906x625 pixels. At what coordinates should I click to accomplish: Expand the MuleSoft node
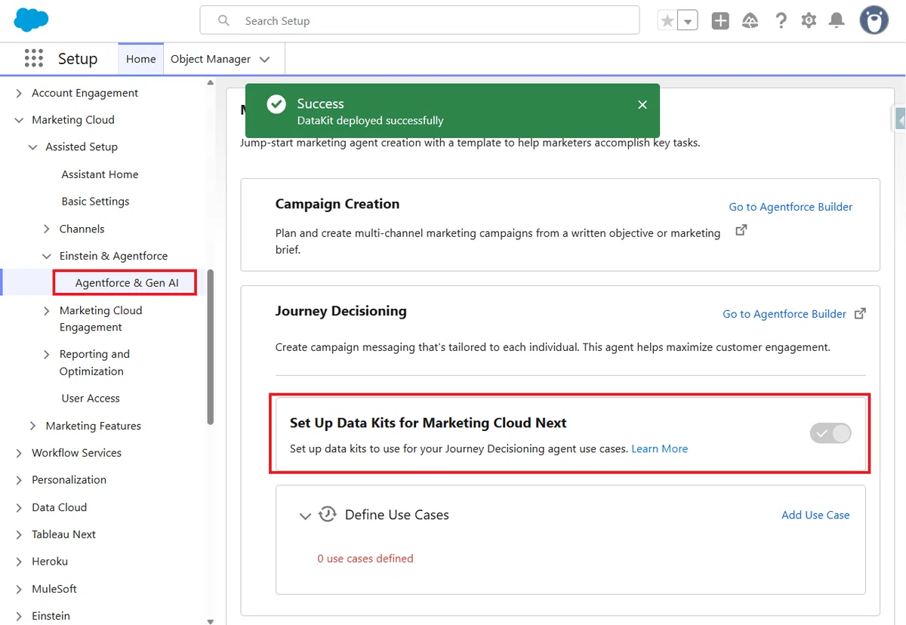(20, 589)
